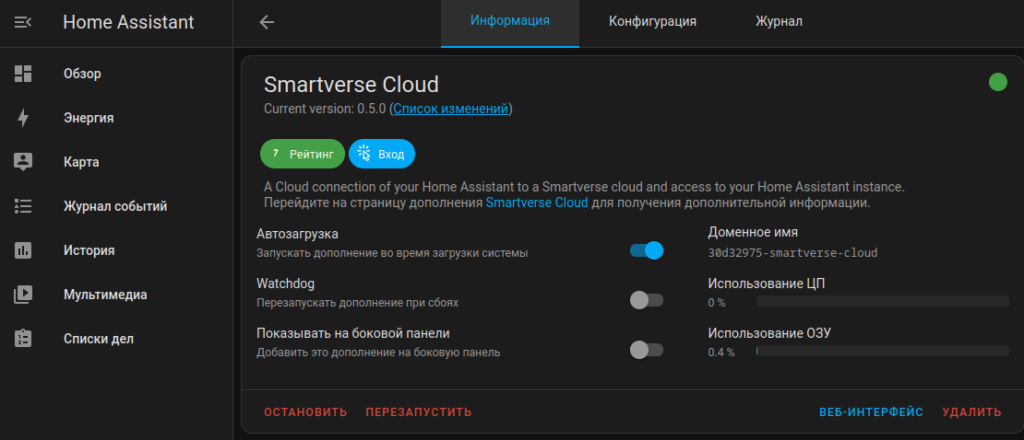This screenshot has height=440, width=1024.
Task: Click the back arrow icon
Action: [x=267, y=22]
